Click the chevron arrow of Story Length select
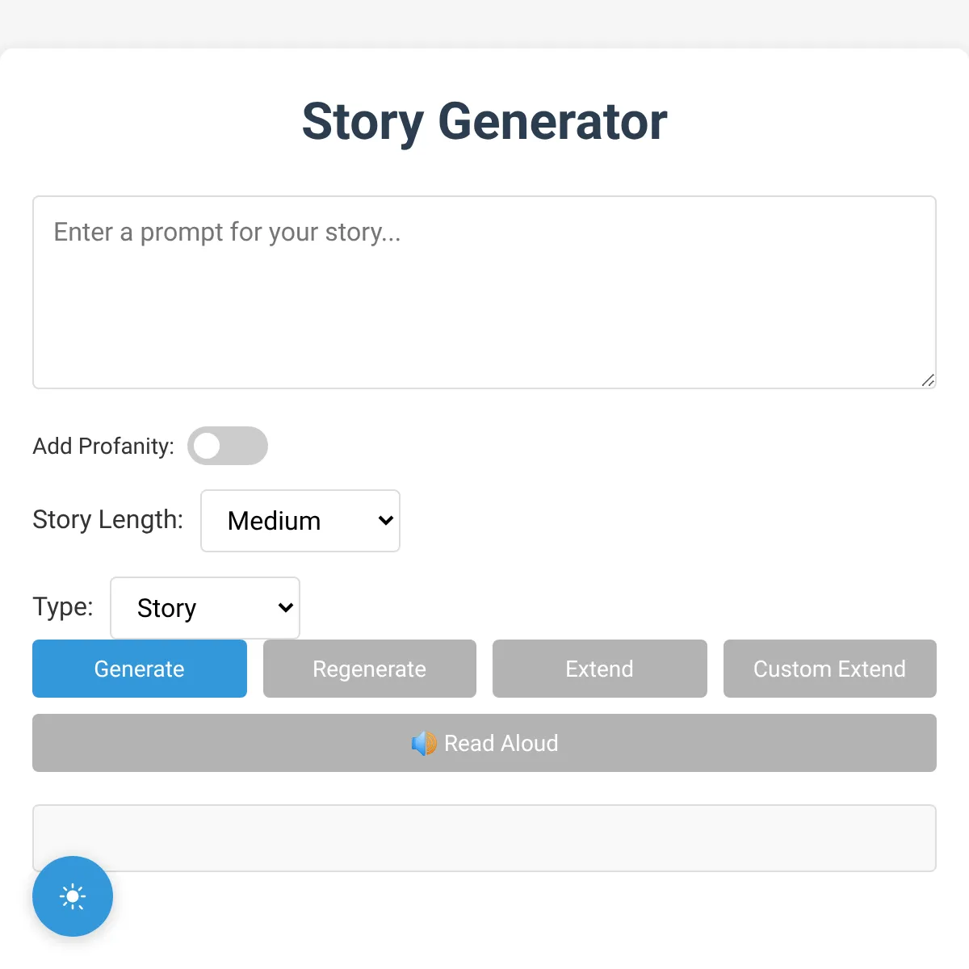This screenshot has width=969, height=969. 386,521
